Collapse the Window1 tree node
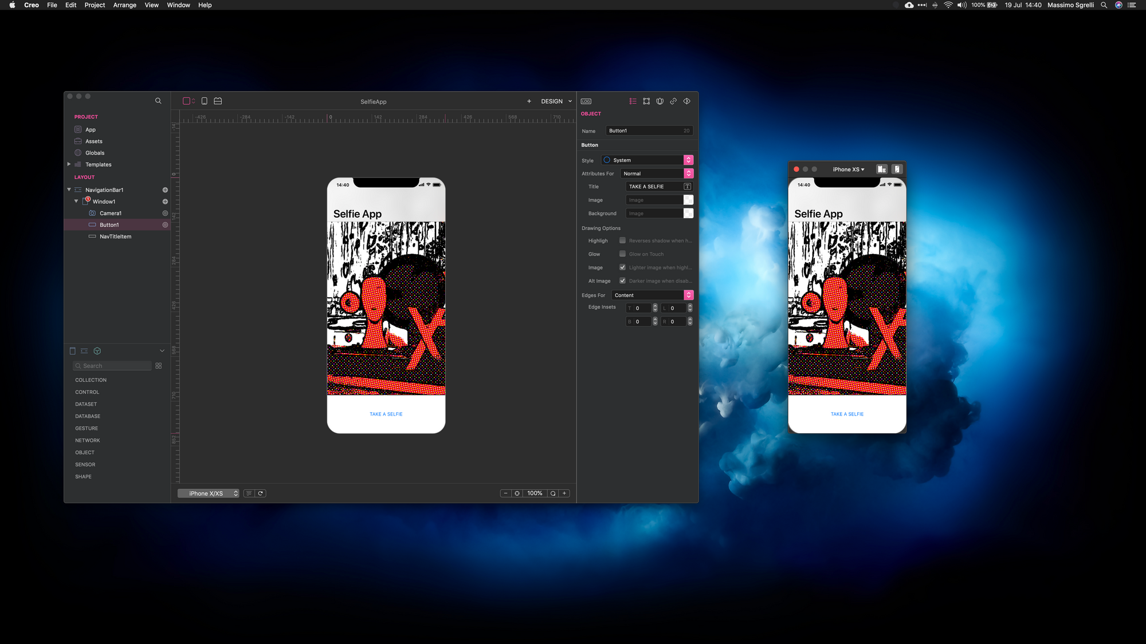 [76, 202]
